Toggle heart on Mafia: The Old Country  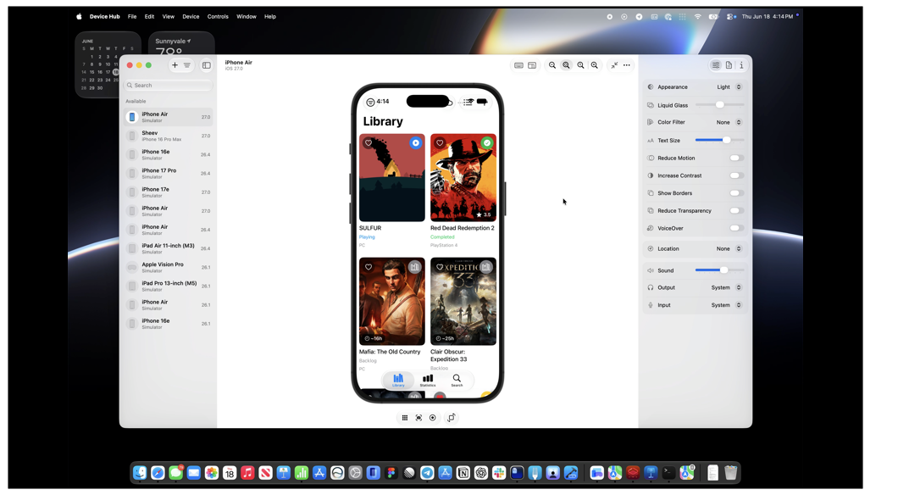(x=369, y=267)
